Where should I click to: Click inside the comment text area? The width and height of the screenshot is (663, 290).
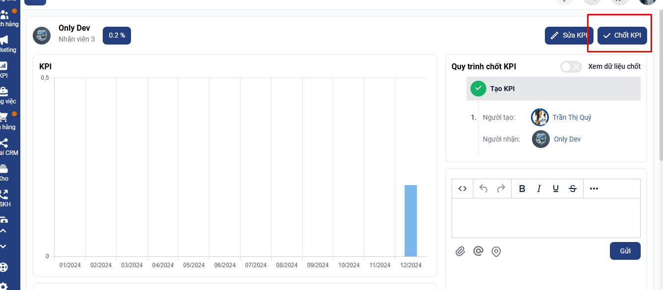coord(546,218)
